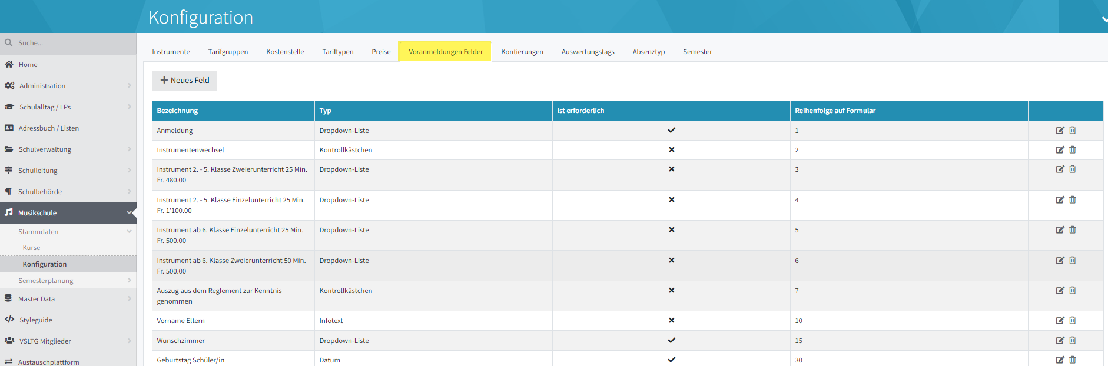Edit ab 6. Klasse Einzelunterricht row
This screenshot has height=366, width=1108.
(1060, 230)
